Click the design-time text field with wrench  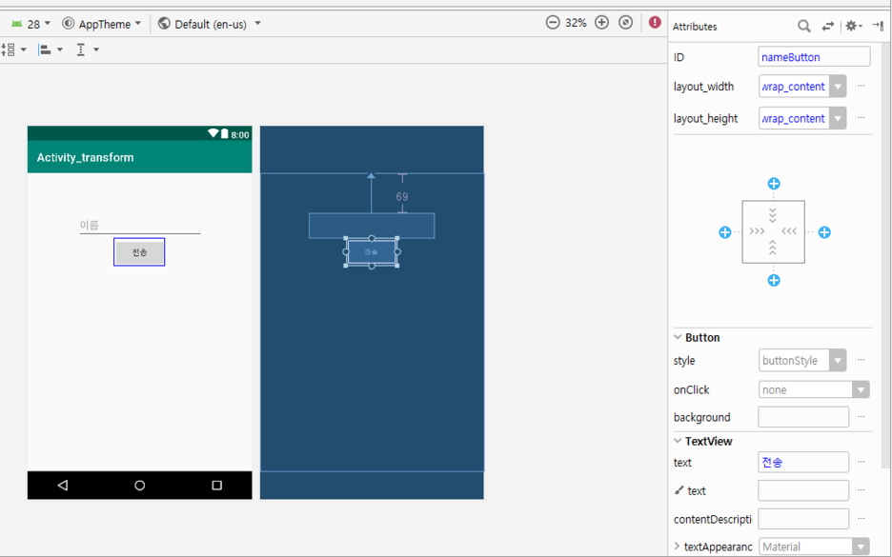coord(803,490)
